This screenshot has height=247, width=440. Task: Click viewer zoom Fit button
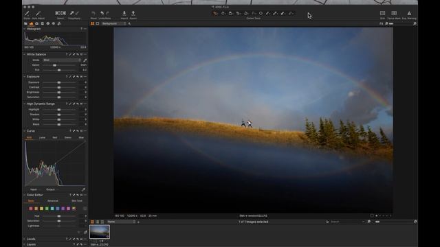pyautogui.click(x=381, y=23)
